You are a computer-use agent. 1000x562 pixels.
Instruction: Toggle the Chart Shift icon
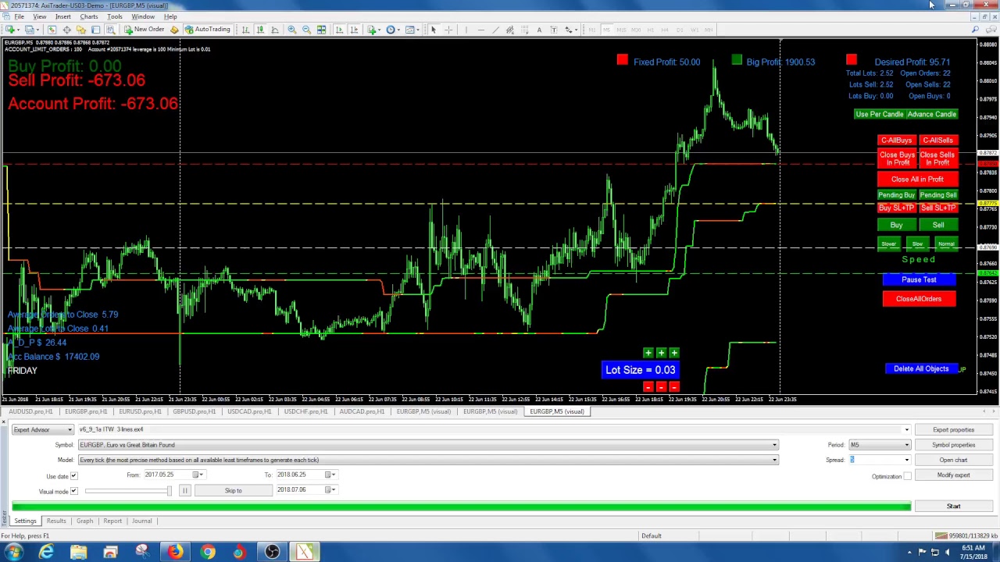pos(354,30)
